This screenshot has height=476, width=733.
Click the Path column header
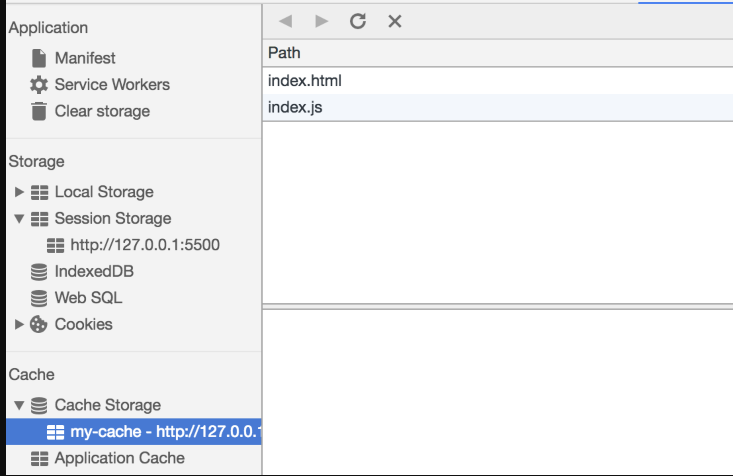[x=284, y=53]
